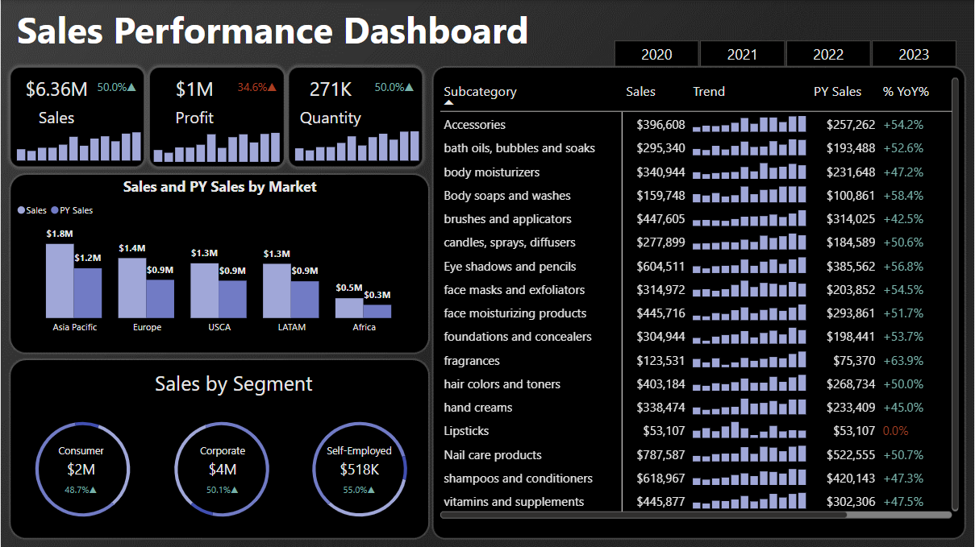This screenshot has height=547, width=975.
Task: Sort table by Subcategory column header
Action: tap(480, 92)
